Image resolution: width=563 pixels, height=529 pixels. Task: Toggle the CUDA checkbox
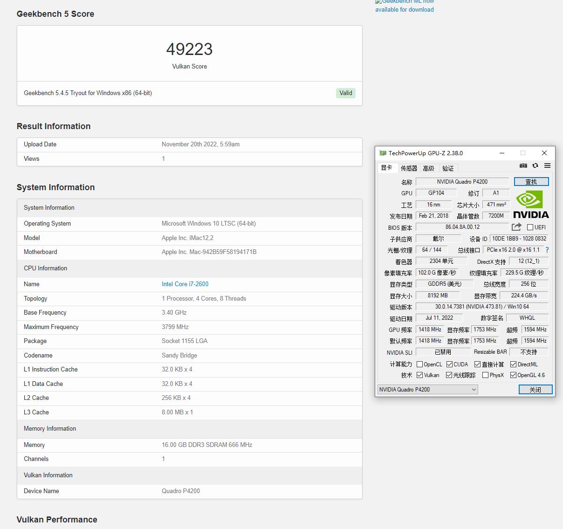coord(449,364)
